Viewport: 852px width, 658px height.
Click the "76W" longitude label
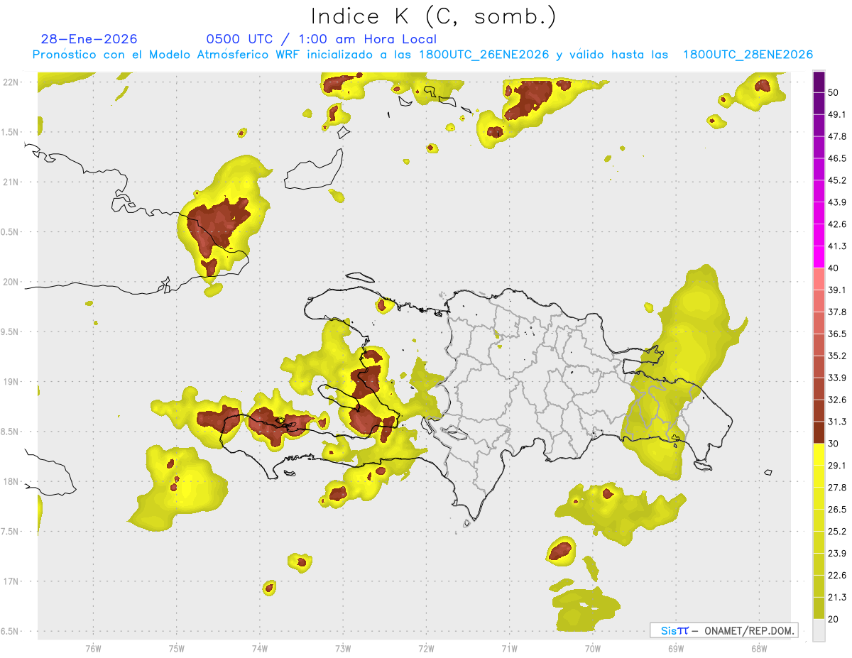coord(93,649)
